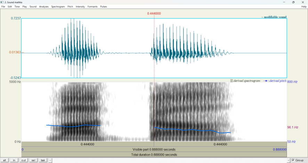This screenshot has width=308, height=163.
Task: Click the left scroll arrow of scrollbar
Action: point(50,160)
